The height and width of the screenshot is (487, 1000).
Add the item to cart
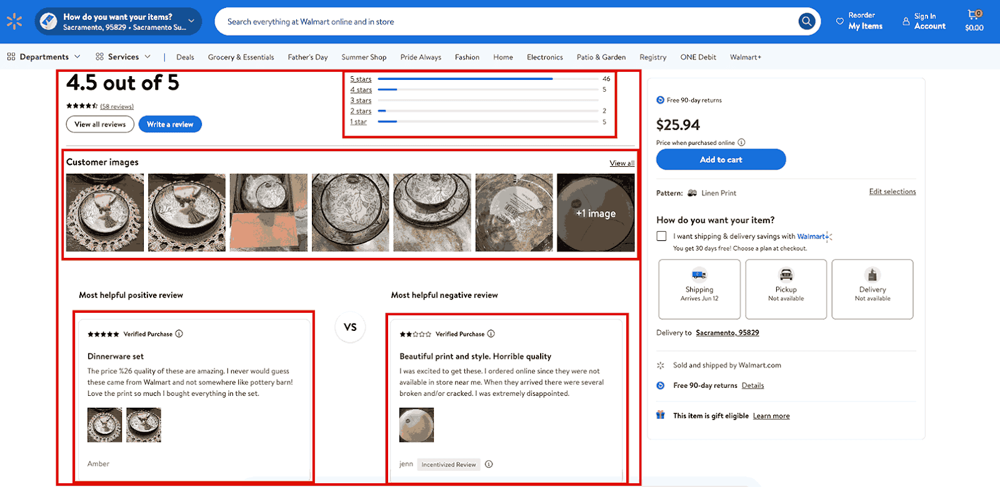coord(721,159)
